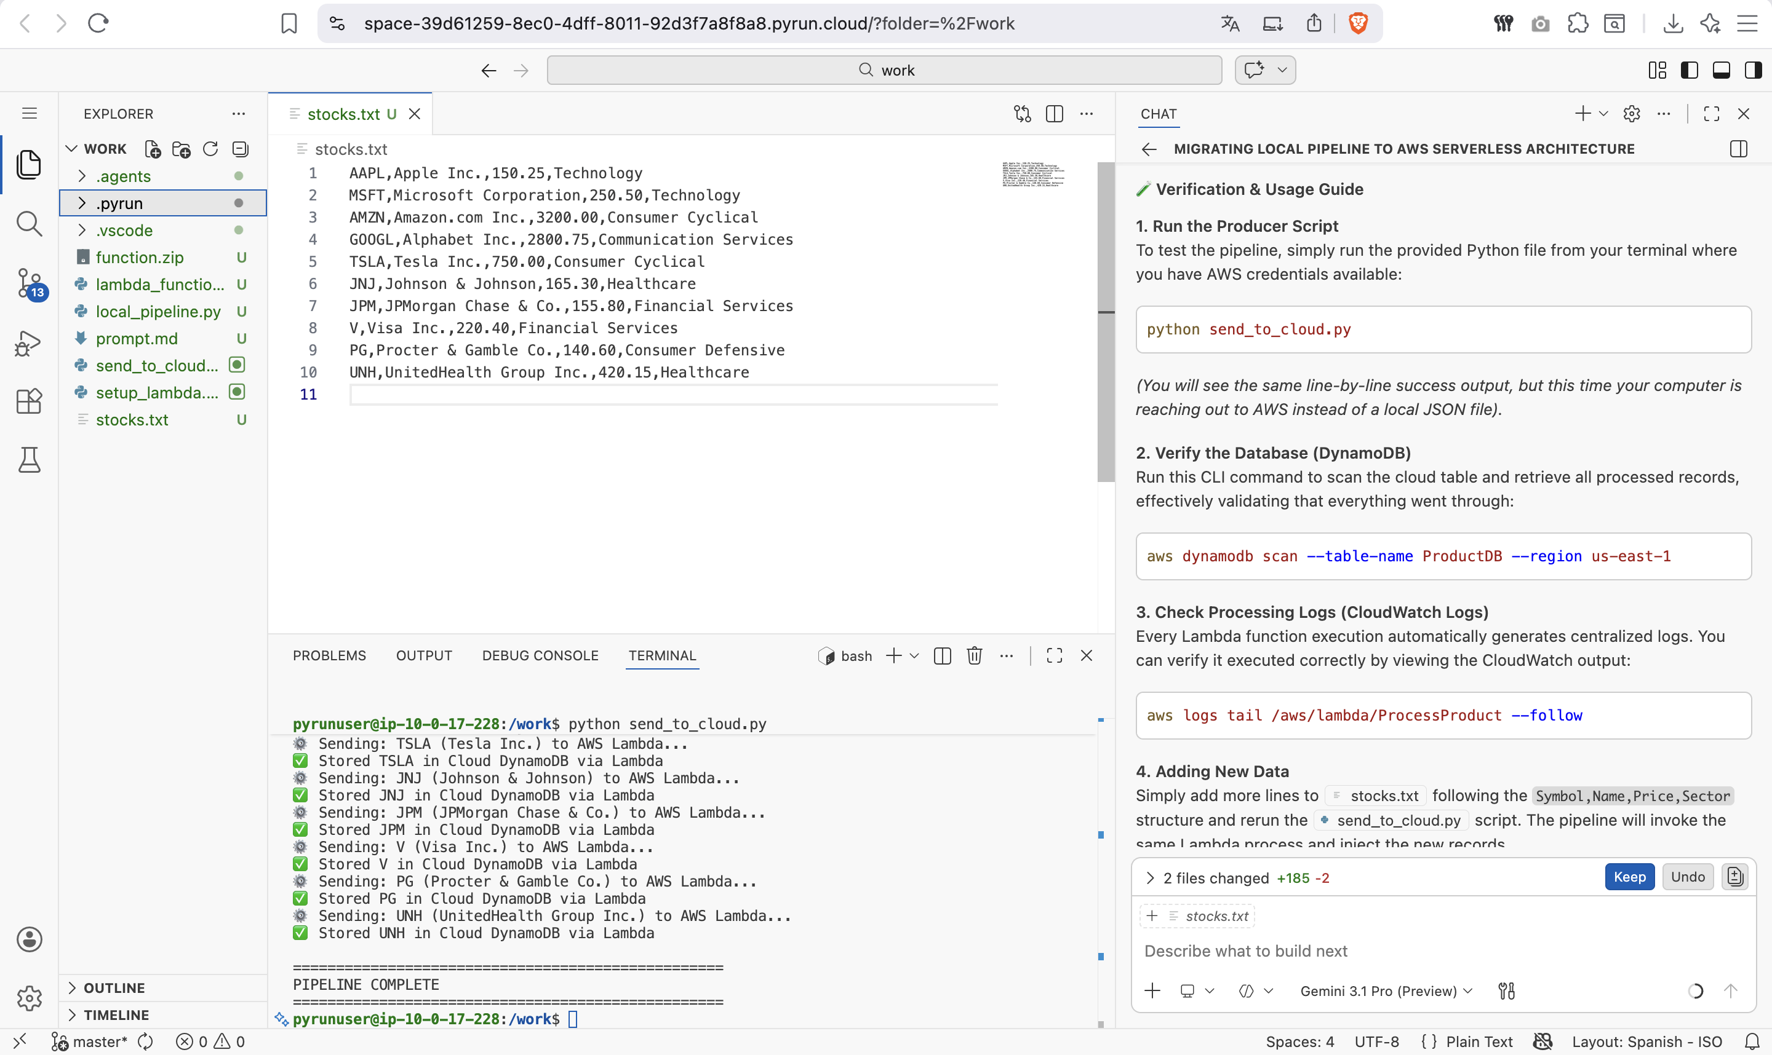Undo the chat file changes

point(1687,877)
